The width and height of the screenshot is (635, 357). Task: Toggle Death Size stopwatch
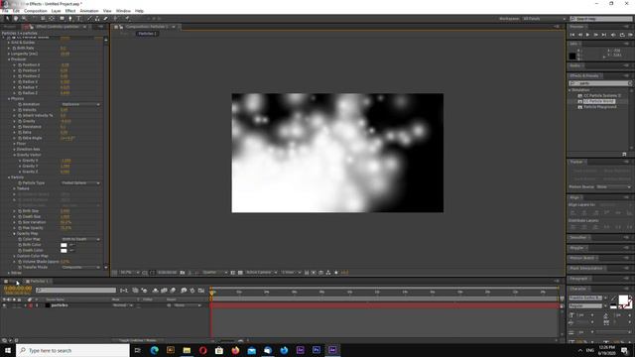coord(20,216)
